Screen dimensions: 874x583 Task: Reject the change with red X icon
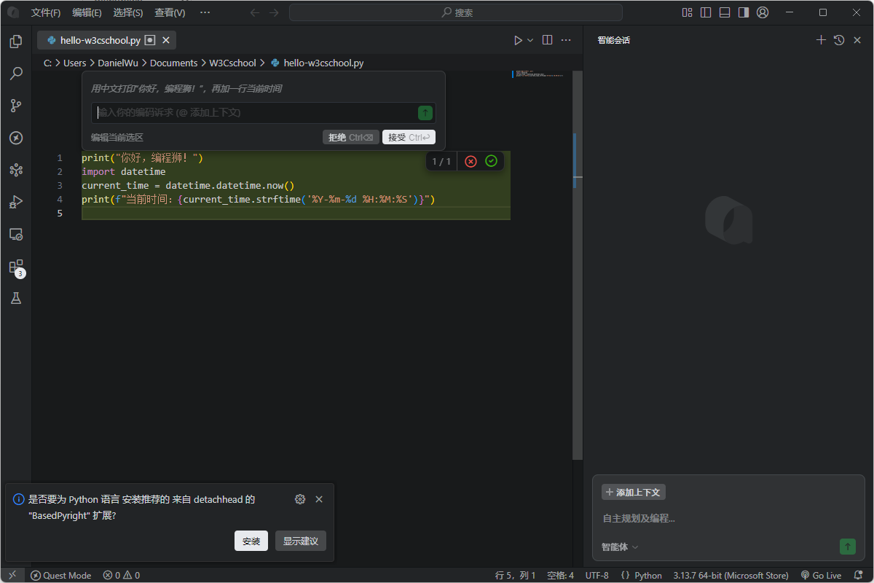click(471, 161)
